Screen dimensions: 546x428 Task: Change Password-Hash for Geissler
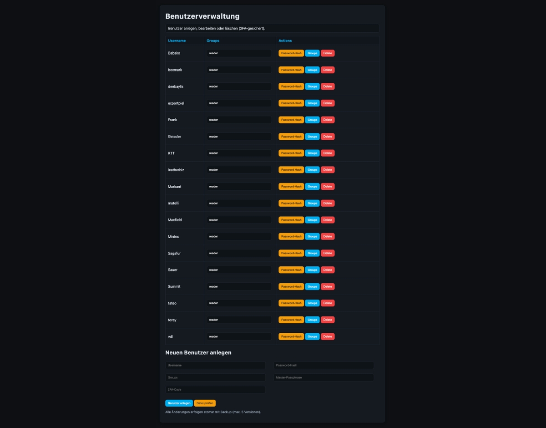click(x=291, y=137)
